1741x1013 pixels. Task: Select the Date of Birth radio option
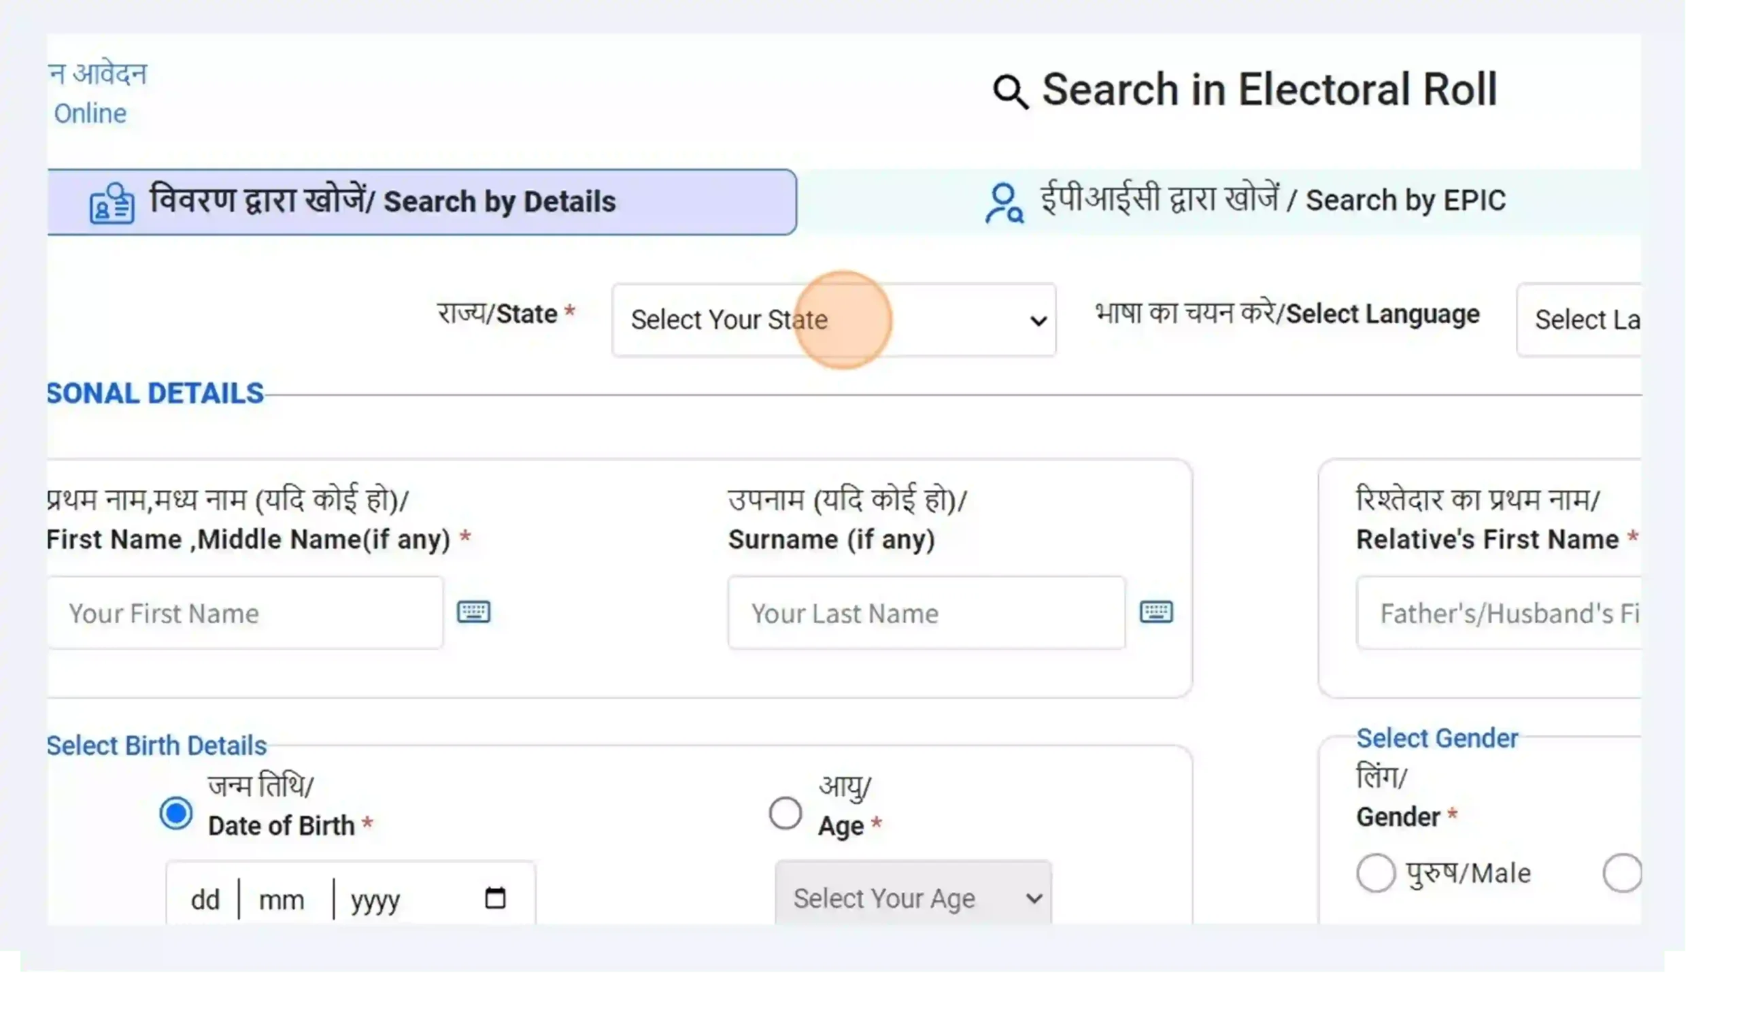click(x=175, y=813)
